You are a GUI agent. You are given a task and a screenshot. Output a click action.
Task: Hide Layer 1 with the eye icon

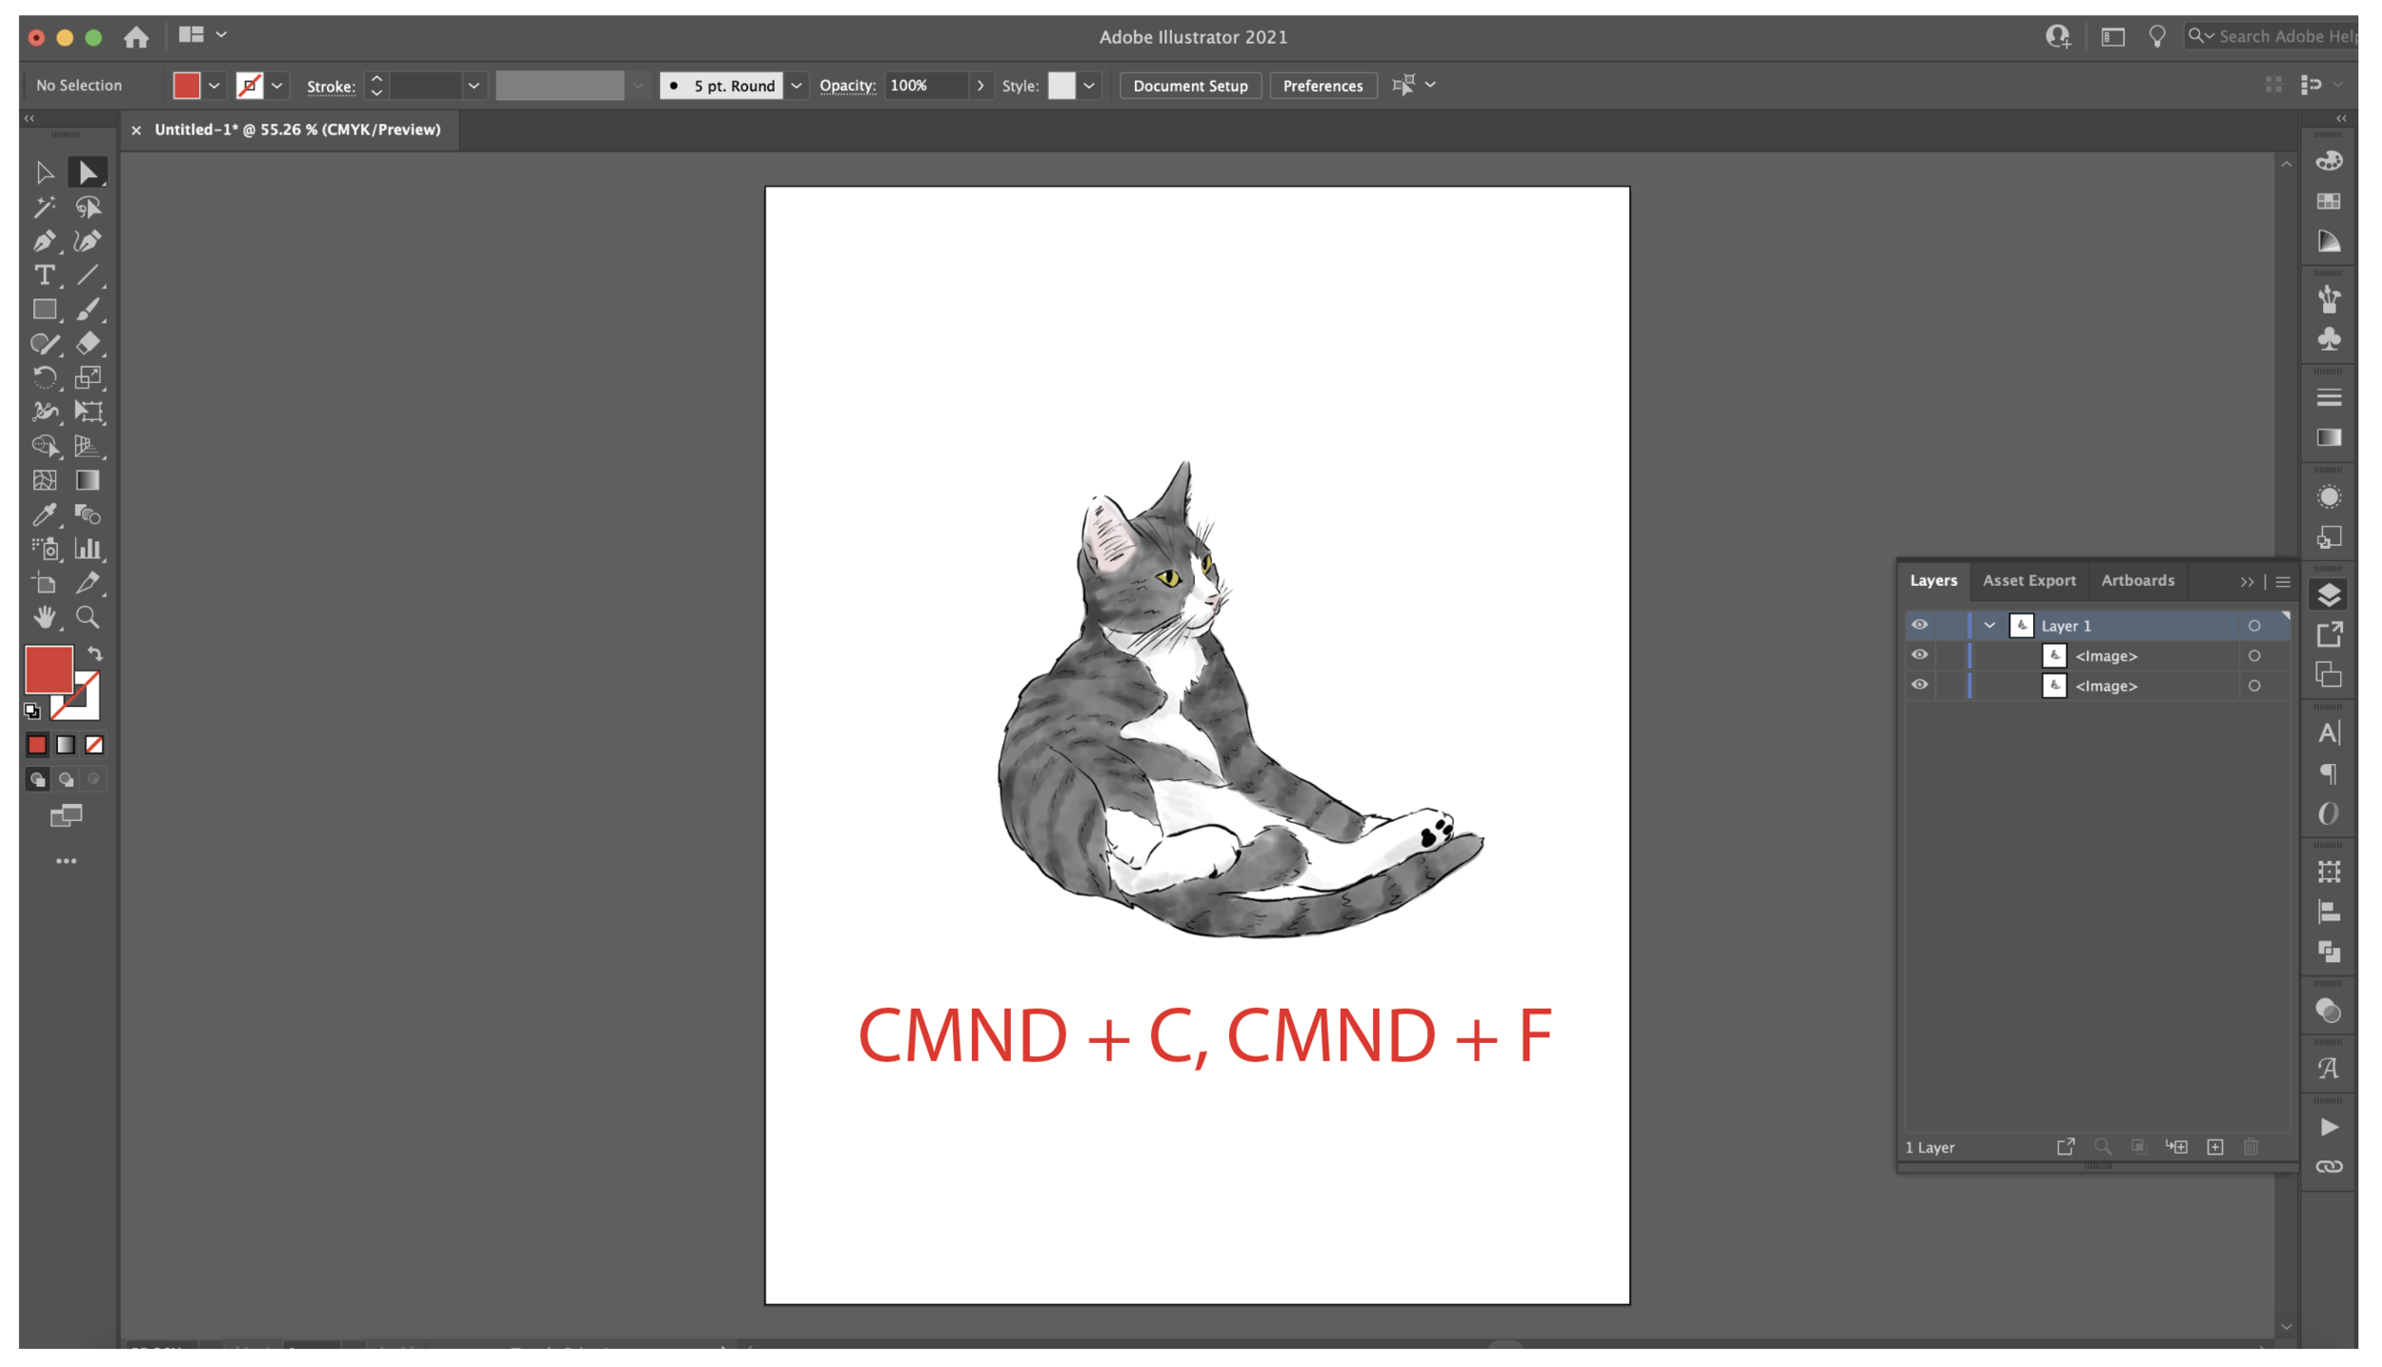point(1919,625)
